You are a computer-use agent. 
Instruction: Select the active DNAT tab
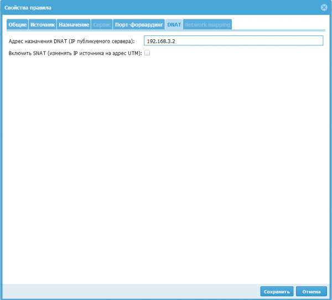174,25
